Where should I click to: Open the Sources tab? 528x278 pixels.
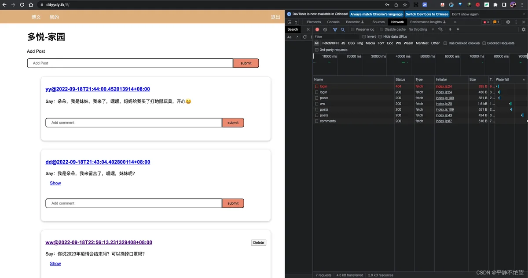tap(378, 22)
